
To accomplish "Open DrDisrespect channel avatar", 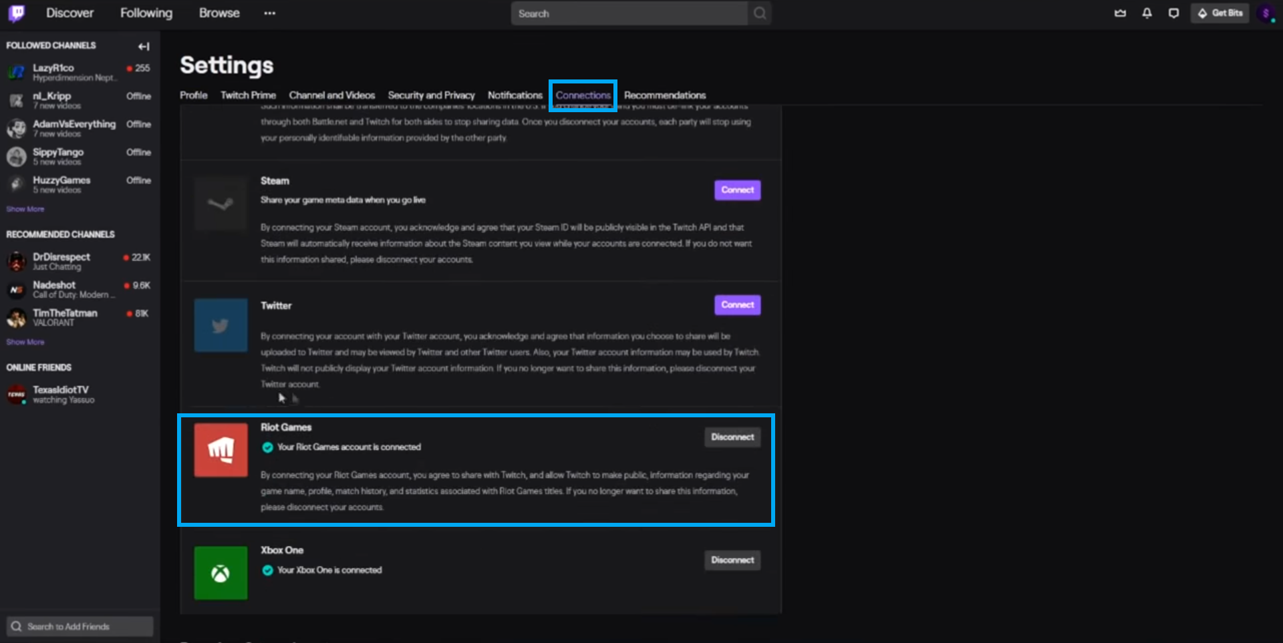I will click(x=16, y=261).
